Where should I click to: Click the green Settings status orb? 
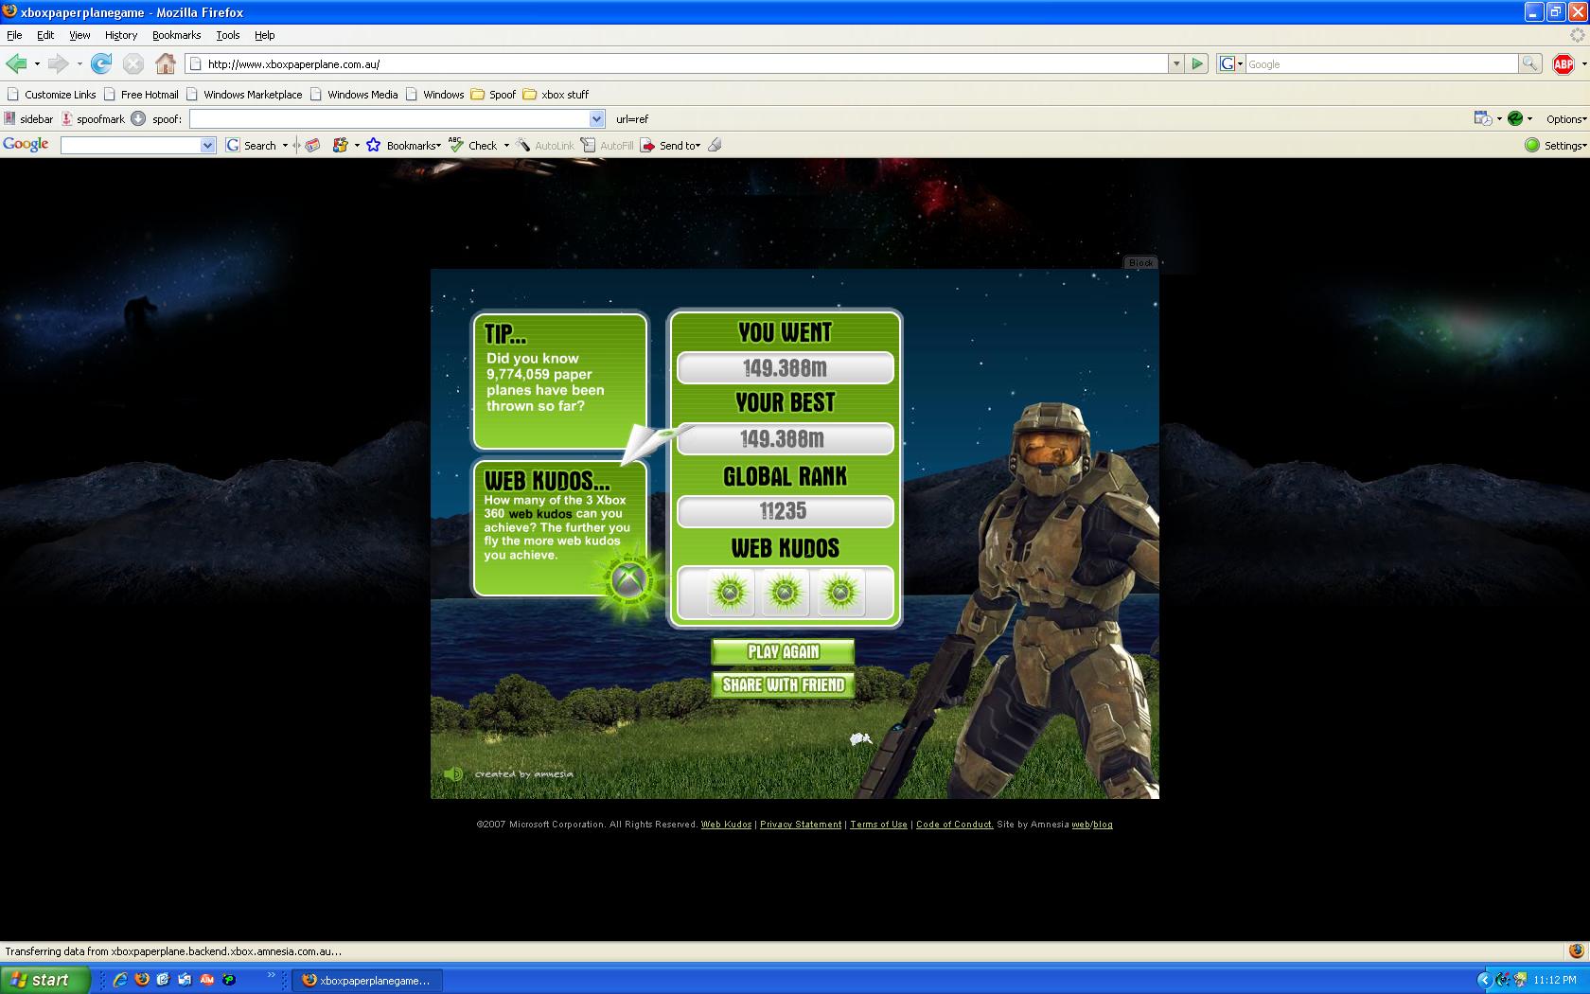1532,145
